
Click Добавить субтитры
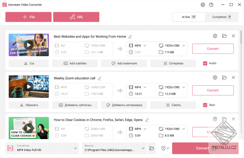pyautogui.click(x=75, y=105)
